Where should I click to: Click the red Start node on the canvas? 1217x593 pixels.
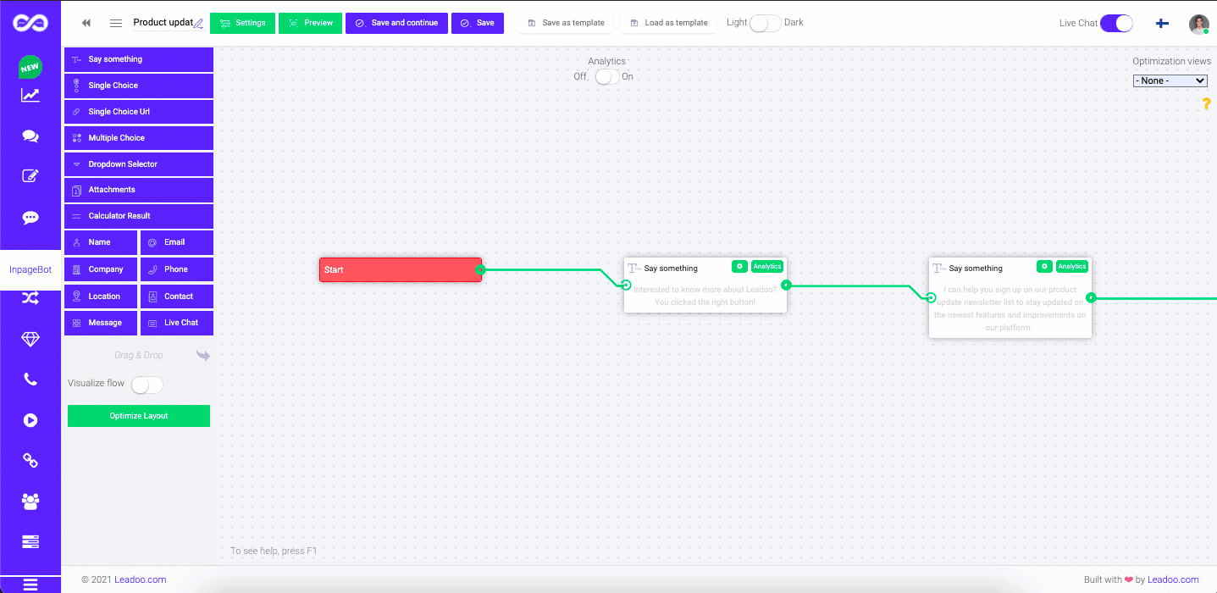[398, 269]
